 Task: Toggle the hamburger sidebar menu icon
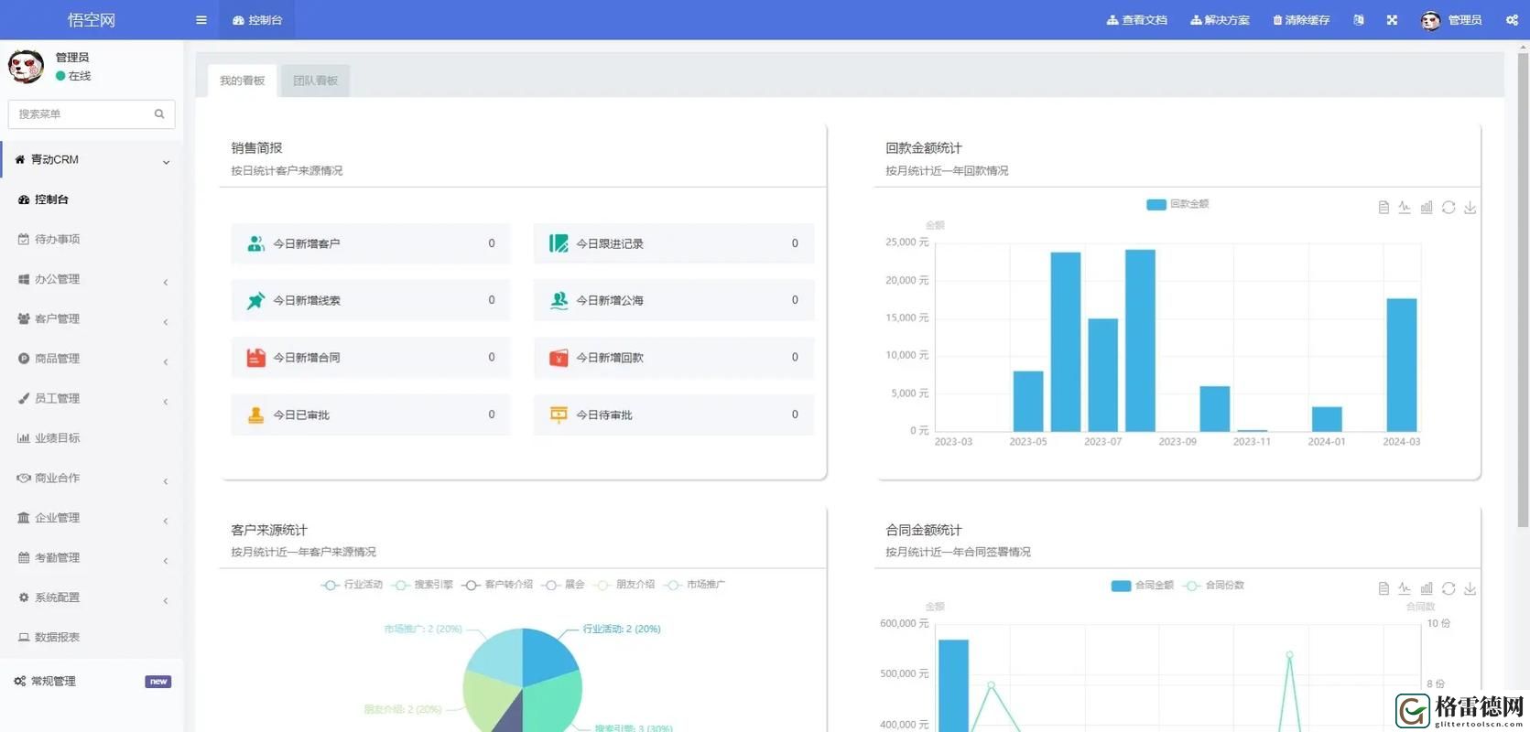coord(201,20)
